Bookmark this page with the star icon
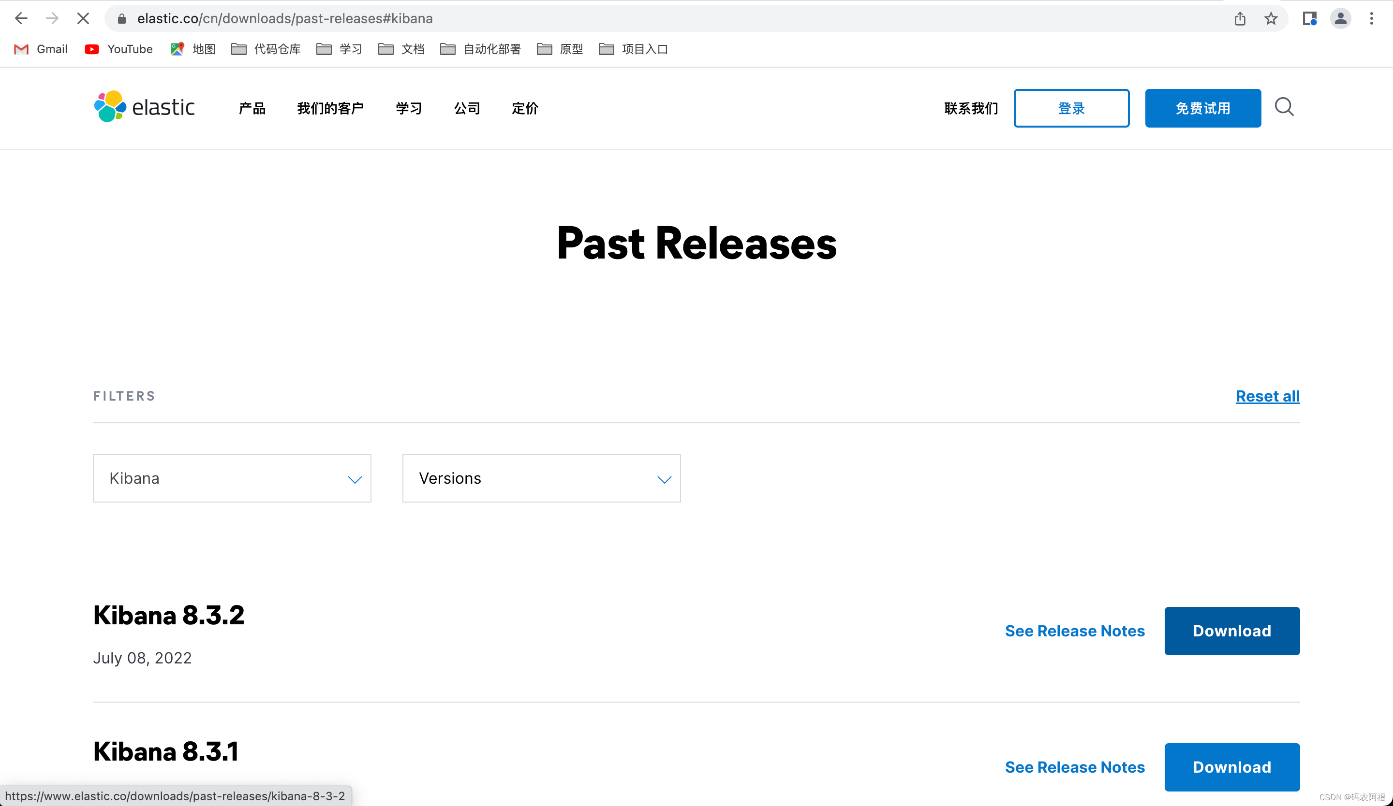The height and width of the screenshot is (806, 1393). [1271, 19]
